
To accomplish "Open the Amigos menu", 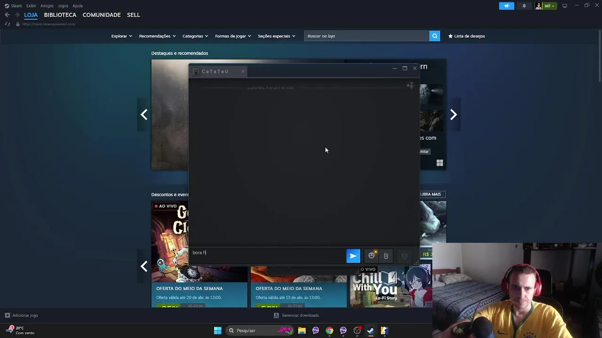I will pyautogui.click(x=47, y=6).
